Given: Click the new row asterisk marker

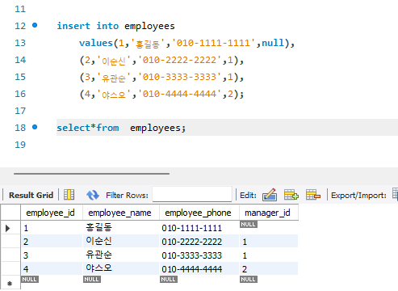Looking at the screenshot, I should (10, 284).
